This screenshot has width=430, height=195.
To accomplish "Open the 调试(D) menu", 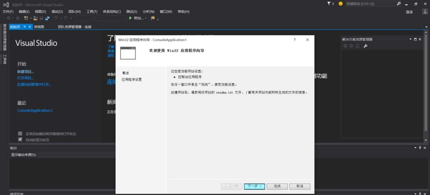I will pyautogui.click(x=57, y=12).
